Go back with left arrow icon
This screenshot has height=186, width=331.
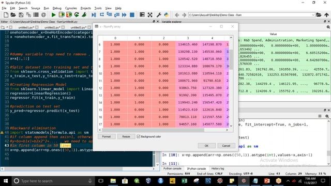(x=177, y=15)
